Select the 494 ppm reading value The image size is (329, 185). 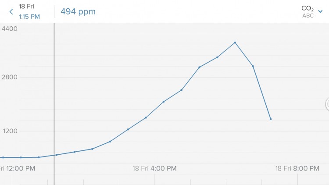78,12
